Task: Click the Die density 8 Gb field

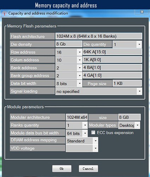Action: click(x=69, y=44)
